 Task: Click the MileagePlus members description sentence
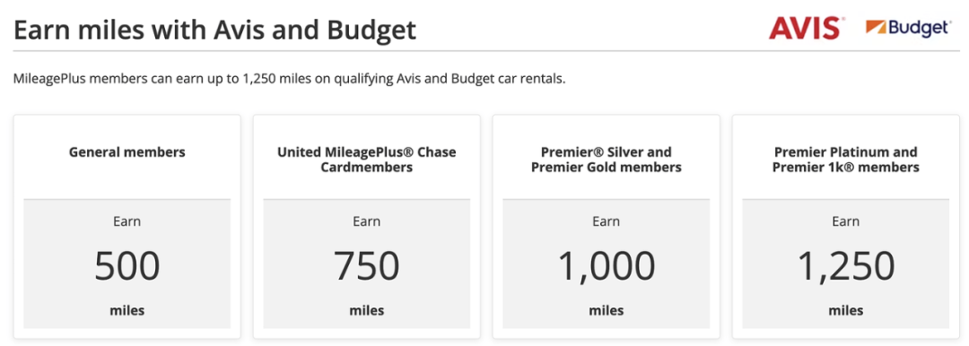(289, 80)
